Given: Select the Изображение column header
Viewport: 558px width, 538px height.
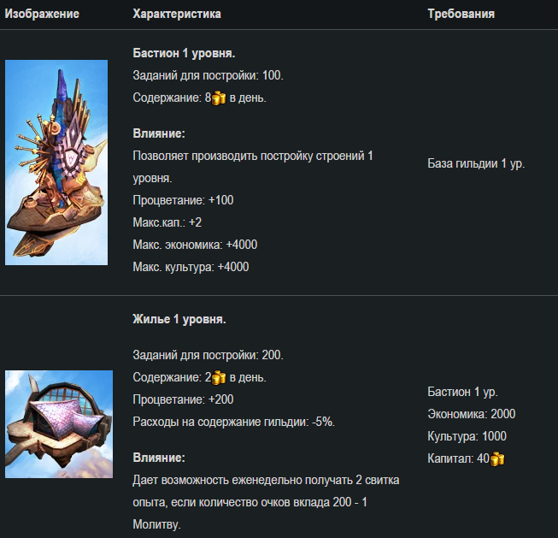Looking at the screenshot, I should click(x=42, y=14).
